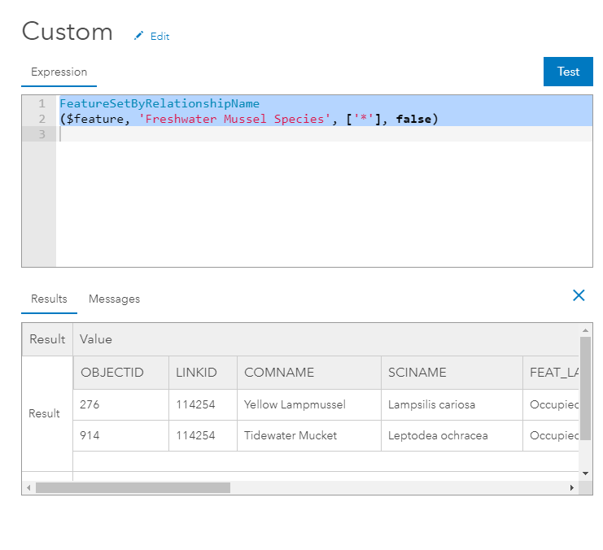603x550 pixels.
Task: Click the COMNAME column header
Action: [279, 373]
